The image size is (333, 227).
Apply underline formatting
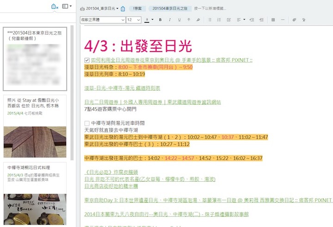pos(179,20)
